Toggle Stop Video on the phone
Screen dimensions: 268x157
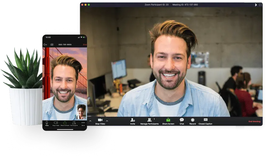pyautogui.click(x=56, y=123)
